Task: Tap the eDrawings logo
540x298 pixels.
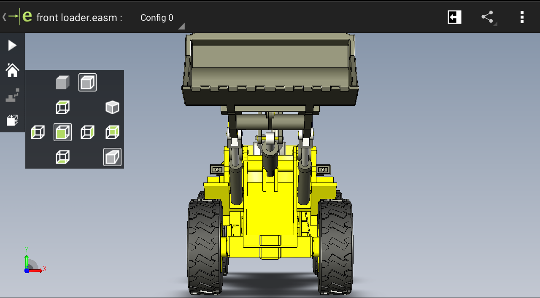Action: [27, 16]
